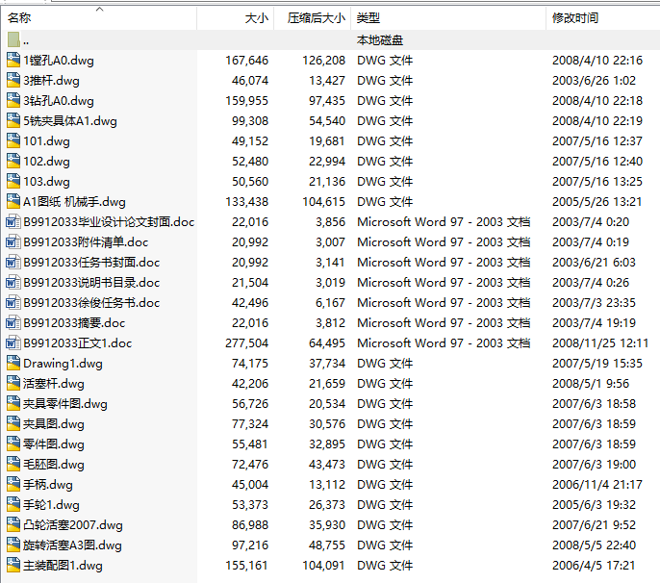This screenshot has width=660, height=583.
Task: Click file name B9912033毕业设计论文封面.doc
Action: pyautogui.click(x=109, y=222)
